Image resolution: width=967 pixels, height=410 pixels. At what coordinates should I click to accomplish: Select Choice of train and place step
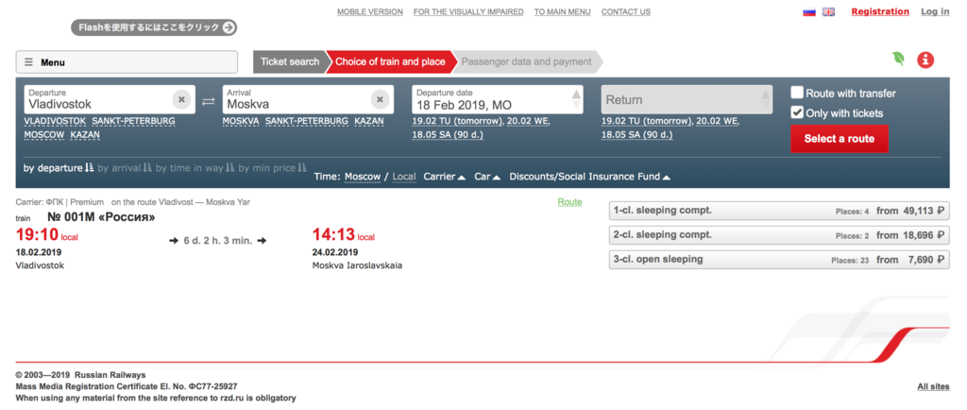(x=390, y=61)
